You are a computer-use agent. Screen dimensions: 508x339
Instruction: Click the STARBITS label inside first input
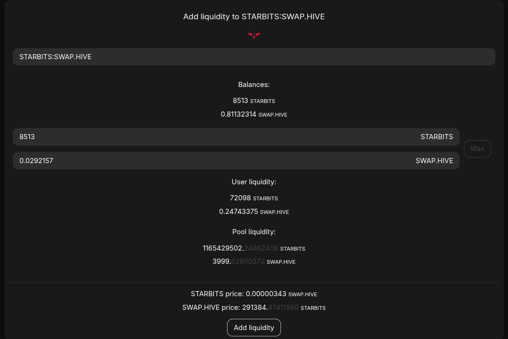(437, 137)
